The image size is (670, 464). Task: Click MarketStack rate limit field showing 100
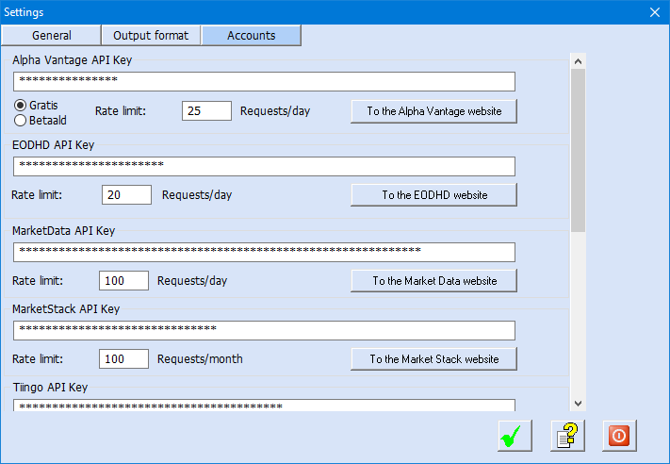point(123,359)
